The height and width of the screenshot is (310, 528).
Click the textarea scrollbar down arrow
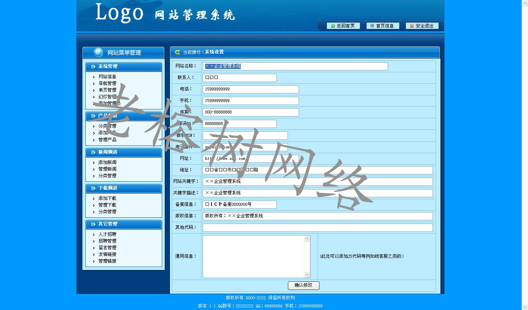tap(307, 275)
